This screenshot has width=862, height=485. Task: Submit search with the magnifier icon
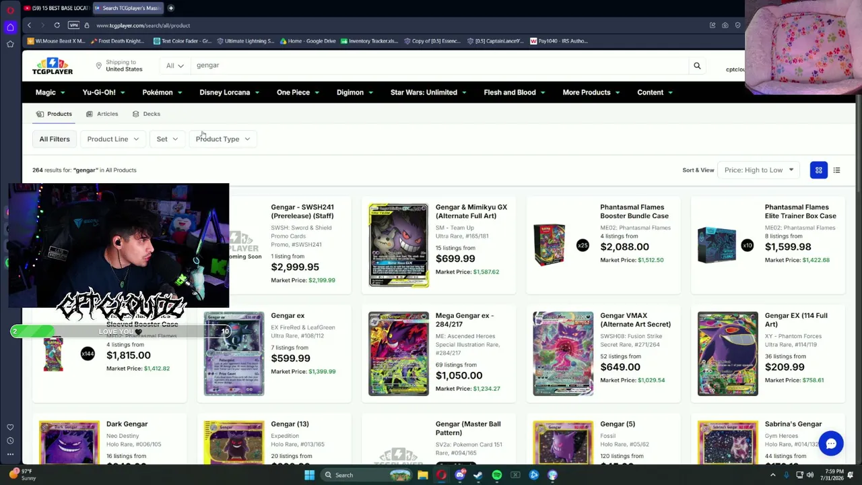click(x=697, y=66)
